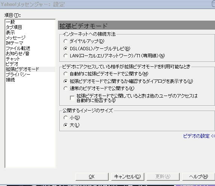215x186 pixels.
Task: Select the プライバシー category
Action: click(18, 75)
